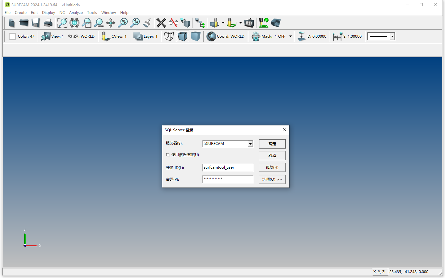
Task: Select the shaded with edges cube icon
Action: [183, 36]
